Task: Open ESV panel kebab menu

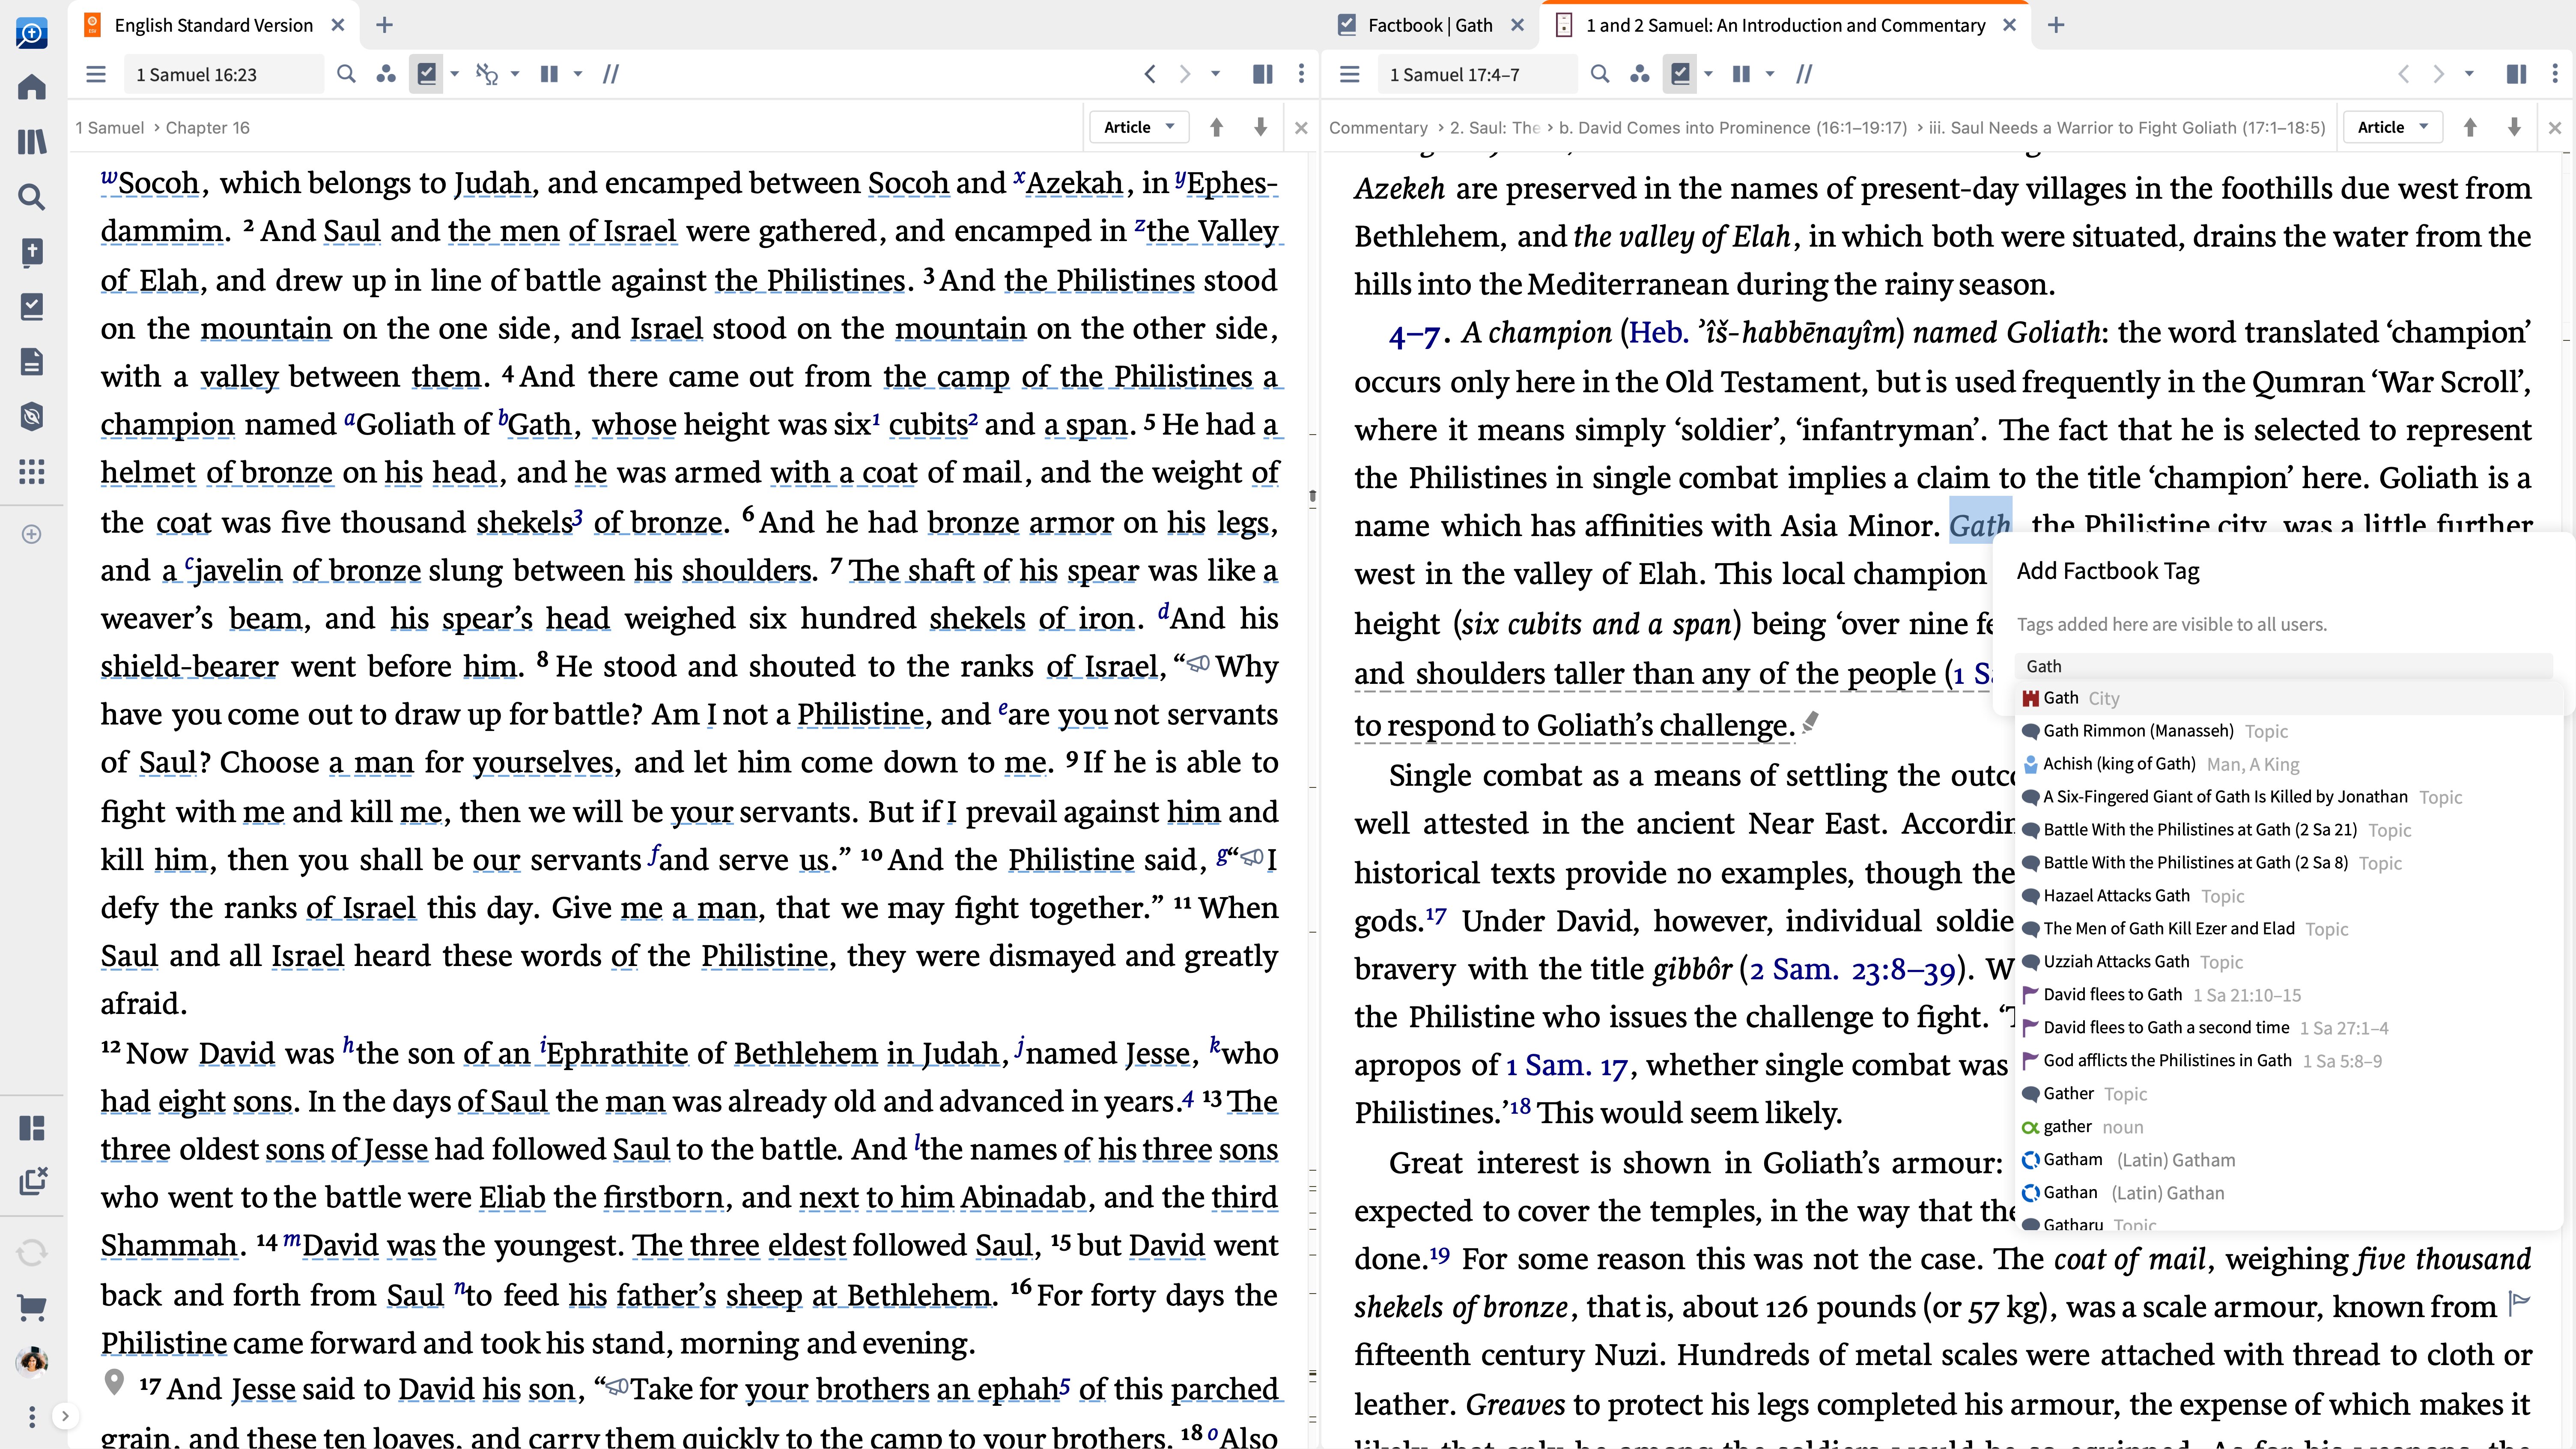Action: 1301,74
